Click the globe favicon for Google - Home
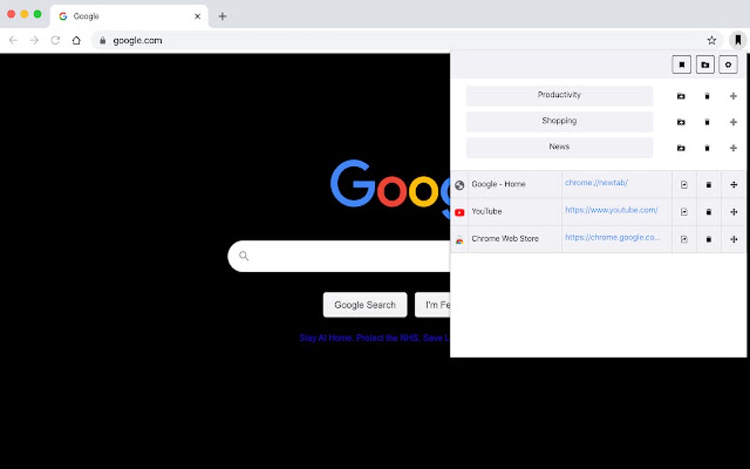This screenshot has width=750, height=469. 460,185
